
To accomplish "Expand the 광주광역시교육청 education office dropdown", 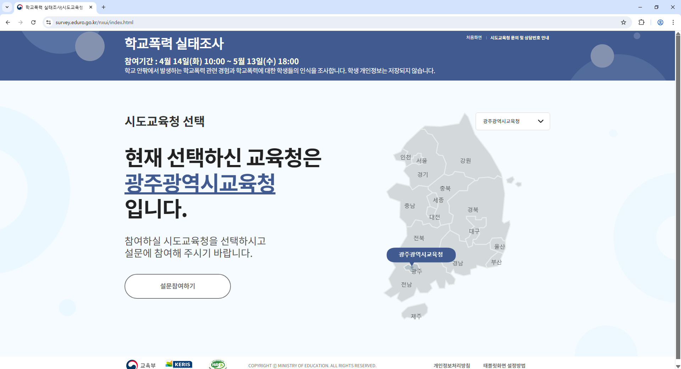I will (513, 121).
